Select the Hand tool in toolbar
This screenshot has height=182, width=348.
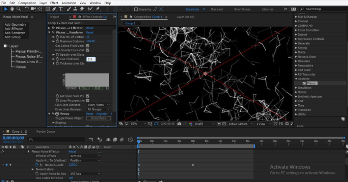pyautogui.click(x=12, y=9)
